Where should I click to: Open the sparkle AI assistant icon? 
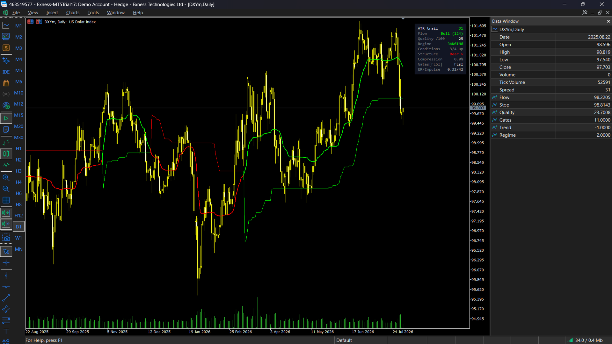pyautogui.click(x=6, y=60)
